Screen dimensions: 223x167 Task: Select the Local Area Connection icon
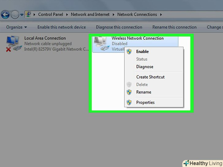click(14, 44)
